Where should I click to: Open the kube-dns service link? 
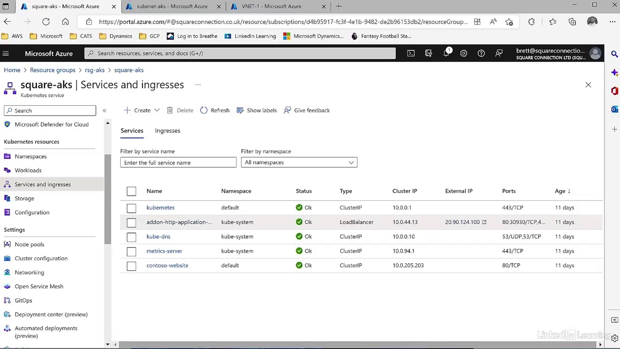pos(158,237)
